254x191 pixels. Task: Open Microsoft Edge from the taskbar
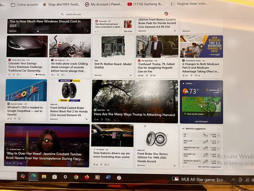pos(33,176)
